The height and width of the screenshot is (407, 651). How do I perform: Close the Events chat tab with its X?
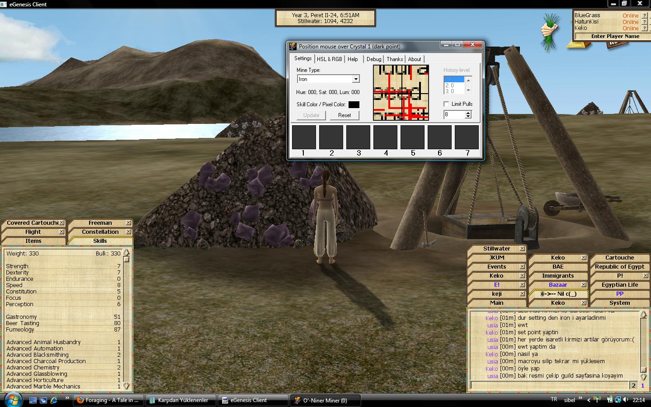[x=522, y=267]
